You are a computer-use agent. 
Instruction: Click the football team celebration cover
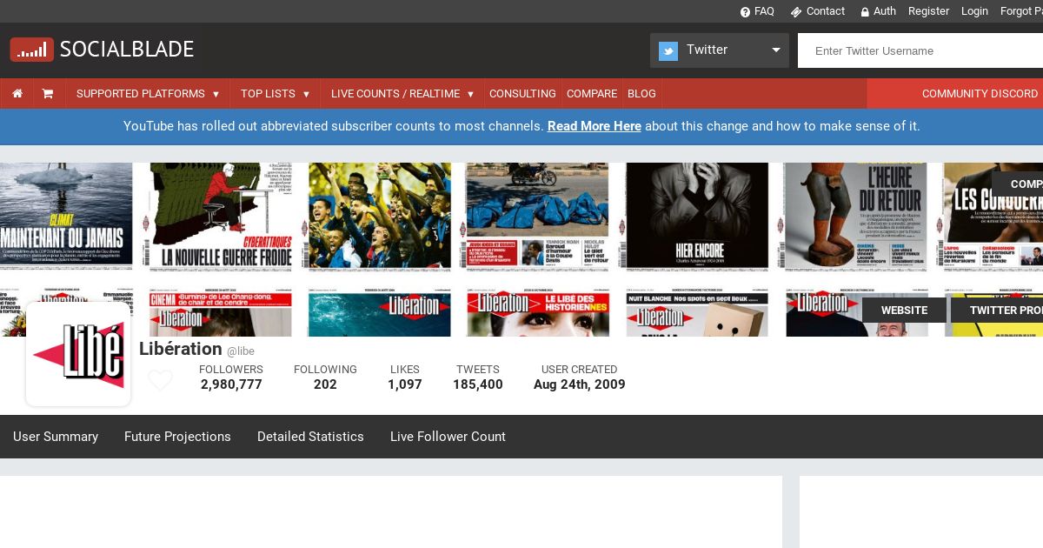click(380, 217)
